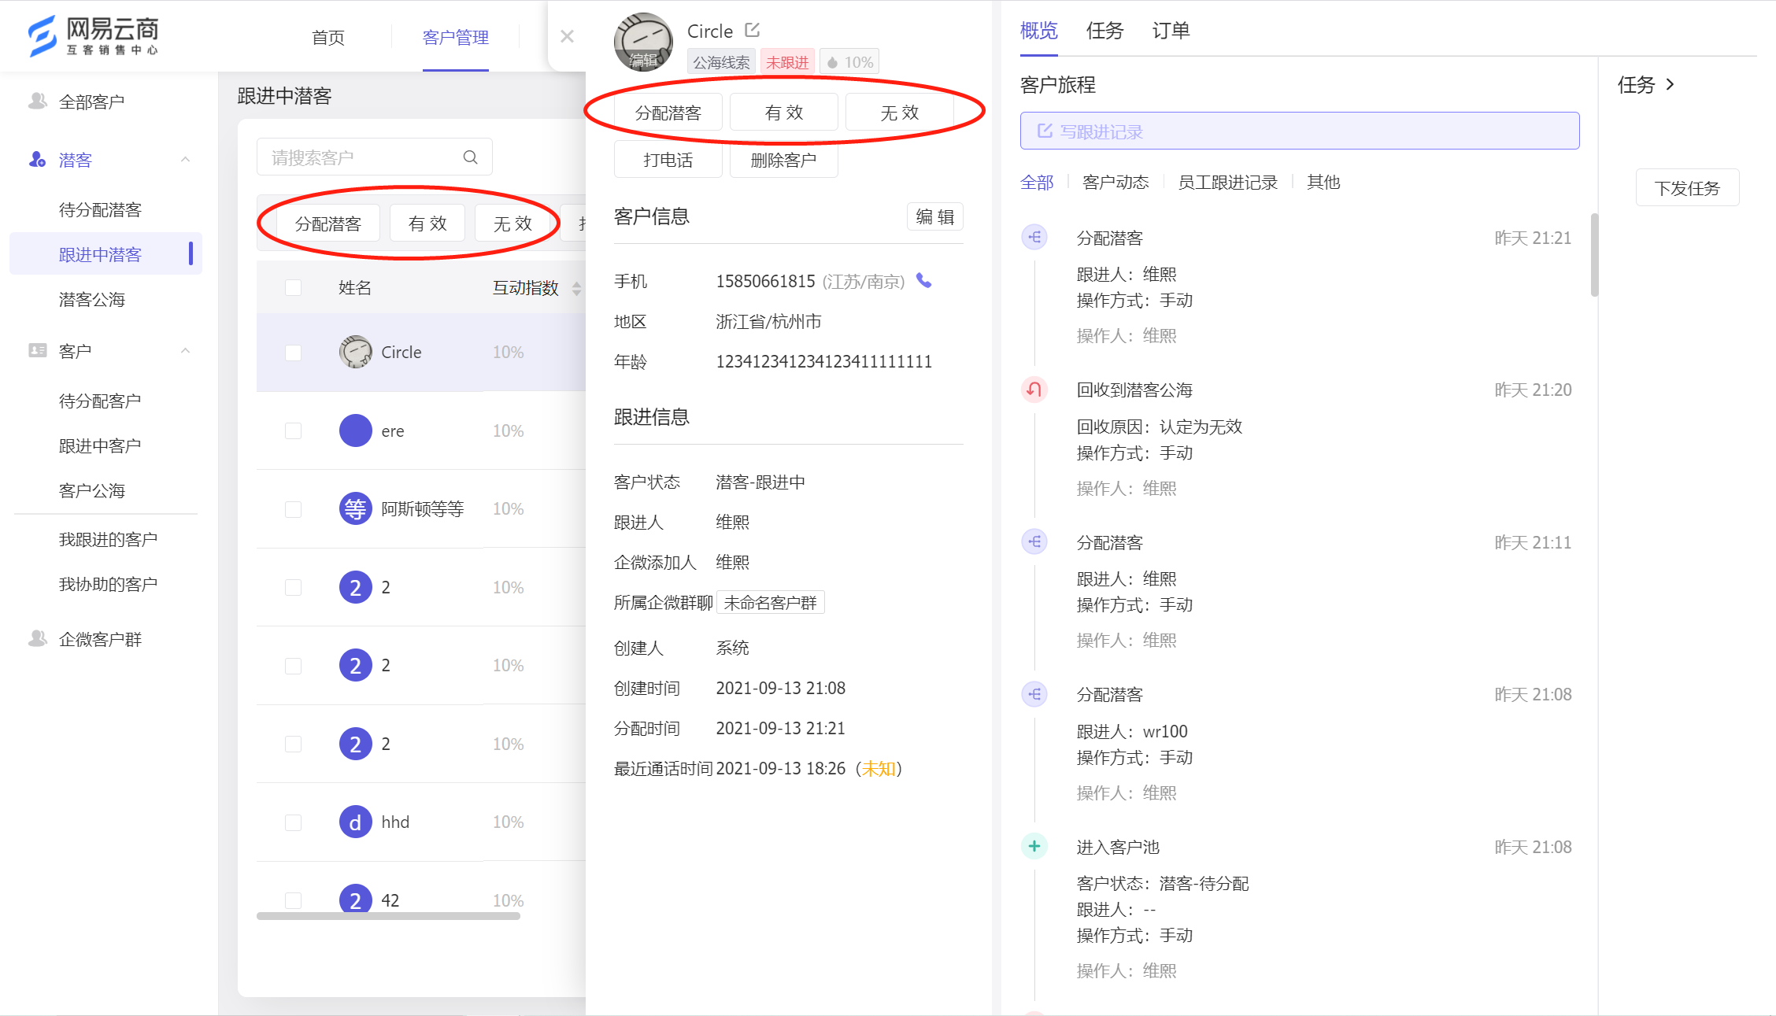Click the 10% droplet interaction tag
The image size is (1776, 1016).
(849, 61)
